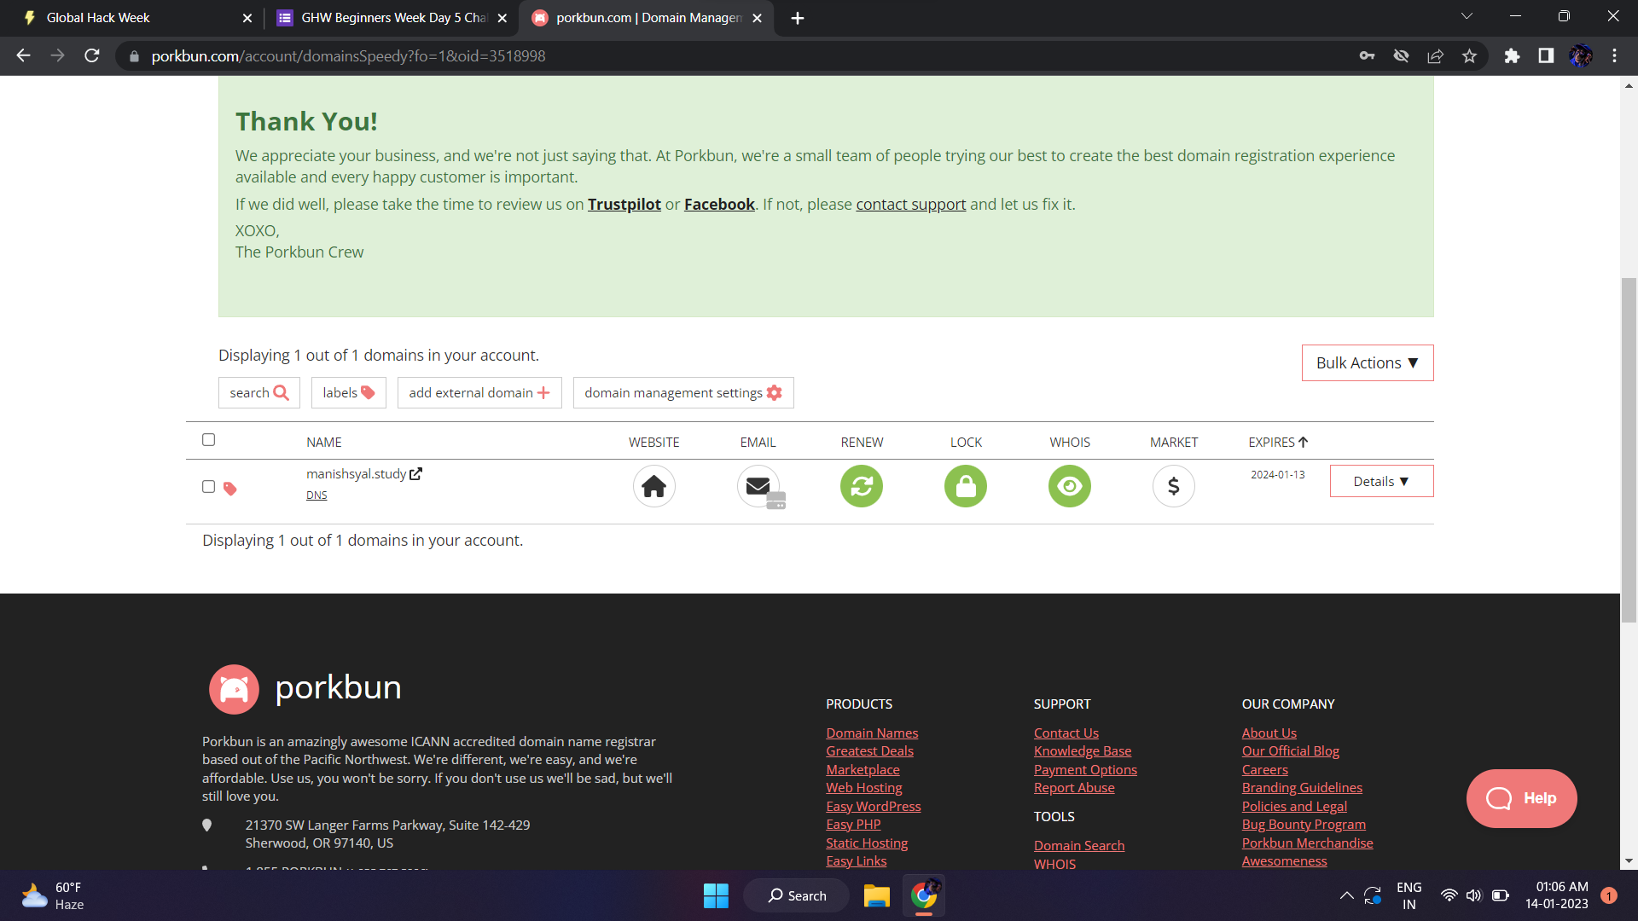The image size is (1638, 921).
Task: Click the green domain lock icon
Action: pos(966,486)
